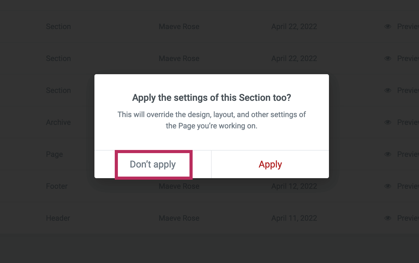419x263 pixels.
Task: Click the eye icon in the second Section row
Action: click(388, 59)
